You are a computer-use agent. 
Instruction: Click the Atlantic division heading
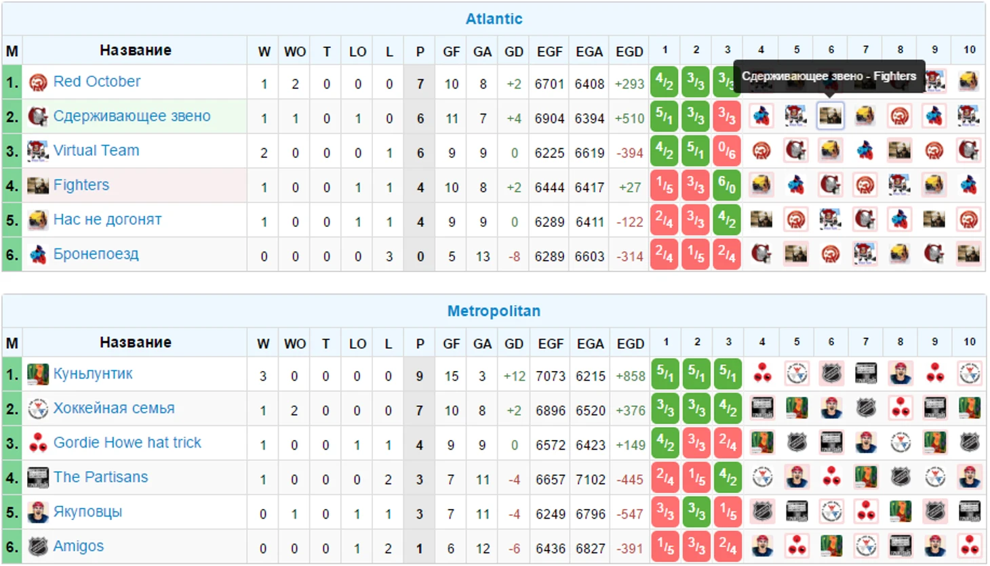494,19
